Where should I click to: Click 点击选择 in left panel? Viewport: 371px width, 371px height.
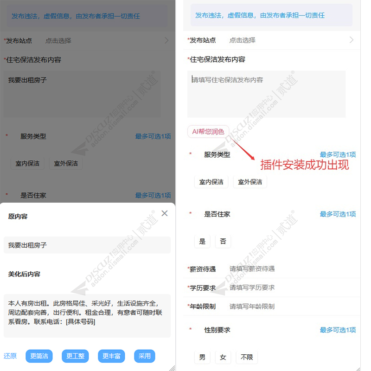click(x=58, y=41)
